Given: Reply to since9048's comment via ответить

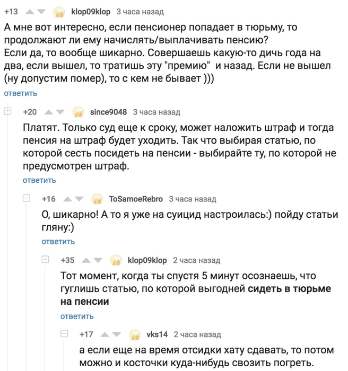Looking at the screenshot, I should (39, 180).
